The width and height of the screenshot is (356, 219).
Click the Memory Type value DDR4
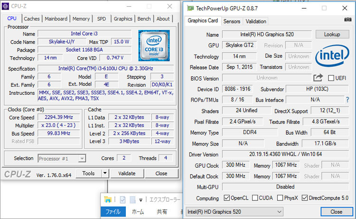[x=250, y=132]
